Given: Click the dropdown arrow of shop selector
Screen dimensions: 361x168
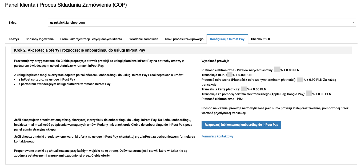Looking at the screenshot, I should (353, 23).
